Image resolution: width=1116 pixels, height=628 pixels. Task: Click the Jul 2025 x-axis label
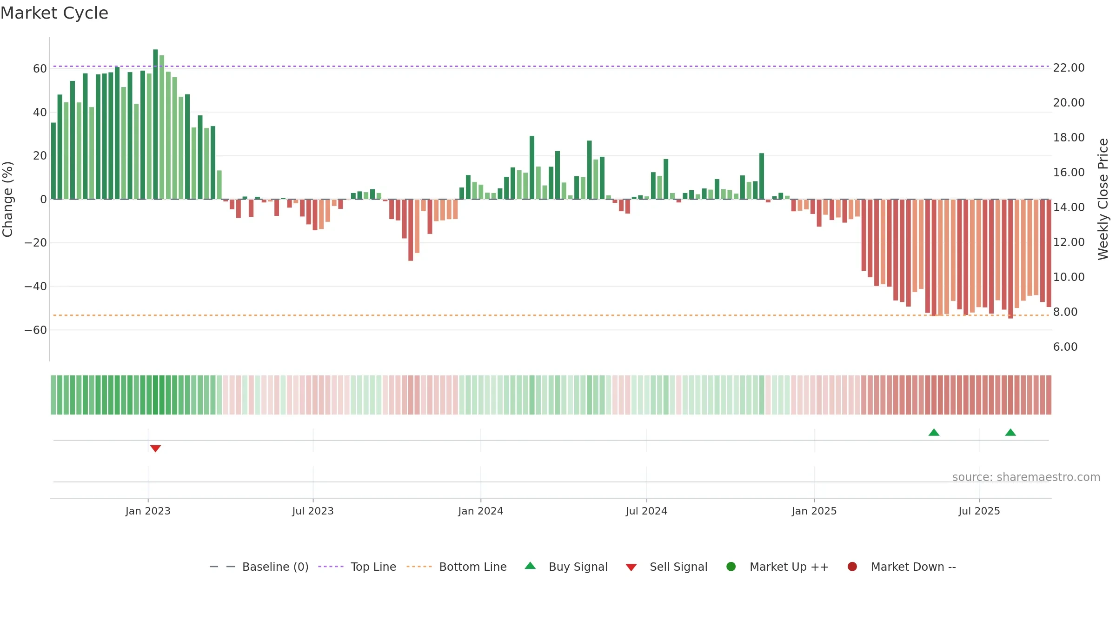point(979,511)
